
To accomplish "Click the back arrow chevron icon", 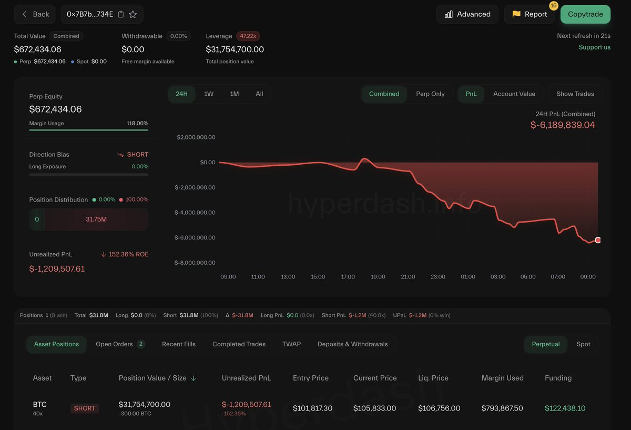I will 24,14.
